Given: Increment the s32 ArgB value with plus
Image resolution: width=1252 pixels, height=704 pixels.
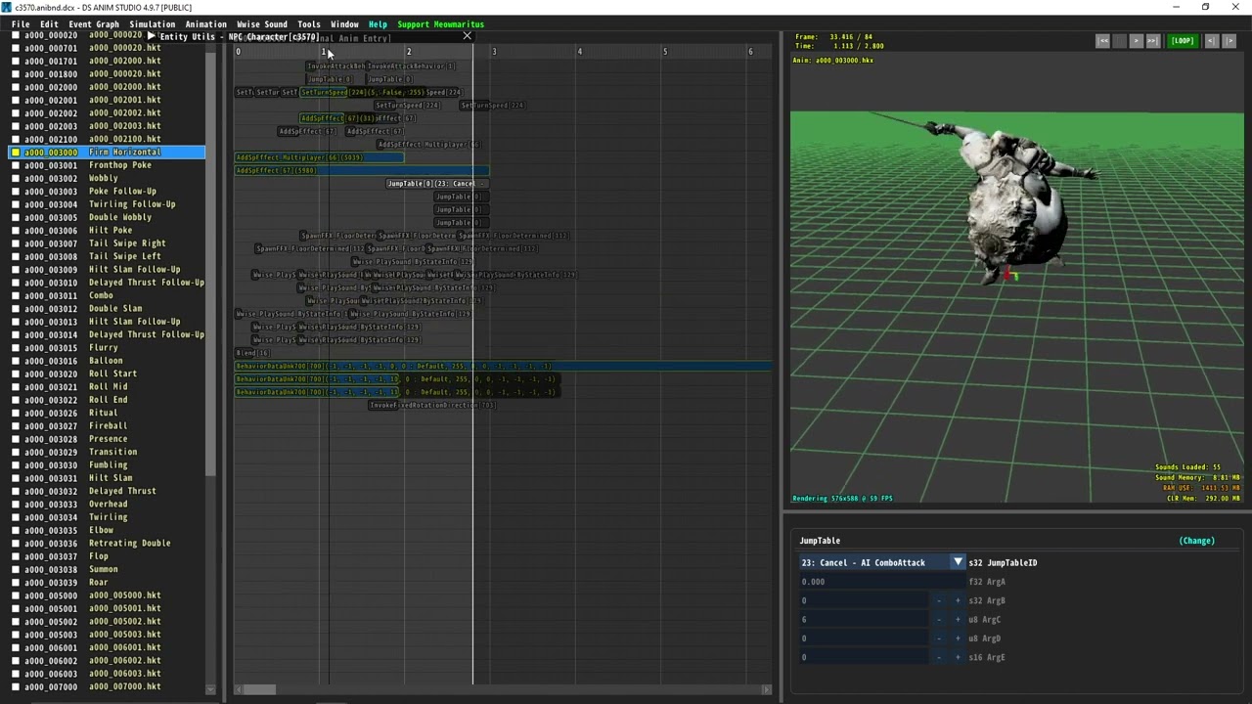Looking at the screenshot, I should pos(958,600).
